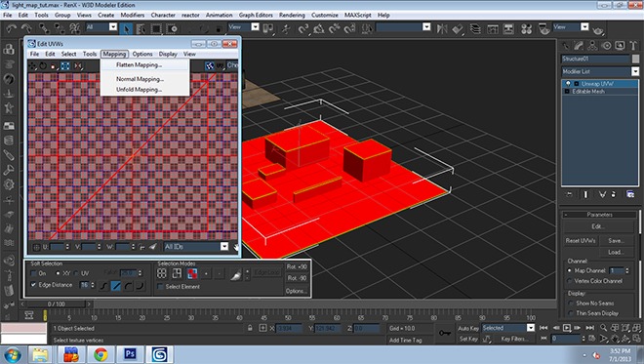
Task: Click Rotate tool icon in Edit UVWs
Action: 43,66
